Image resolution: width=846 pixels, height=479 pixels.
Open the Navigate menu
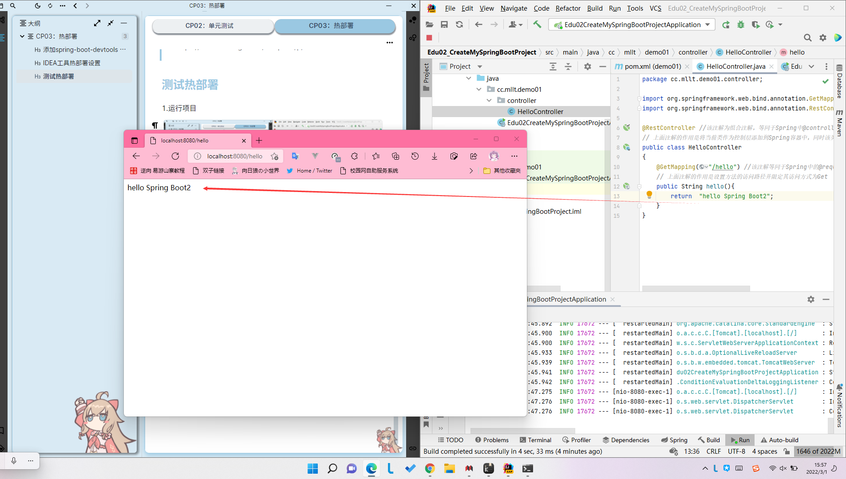[x=514, y=8]
